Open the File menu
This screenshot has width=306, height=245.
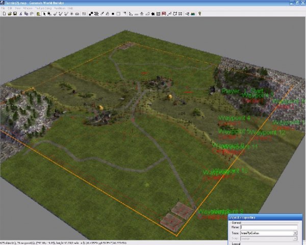click(x=3, y=9)
